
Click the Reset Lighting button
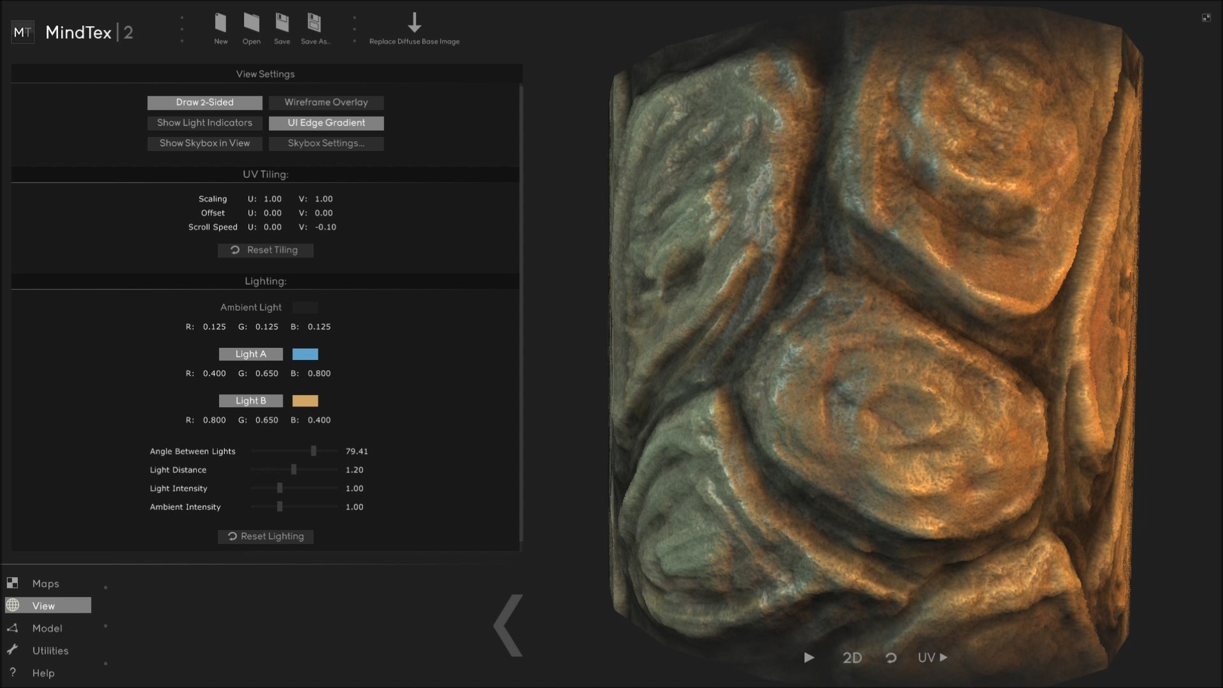[x=266, y=536]
